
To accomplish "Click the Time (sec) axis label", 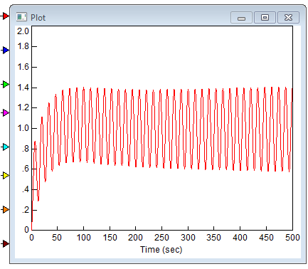I will (161, 250).
